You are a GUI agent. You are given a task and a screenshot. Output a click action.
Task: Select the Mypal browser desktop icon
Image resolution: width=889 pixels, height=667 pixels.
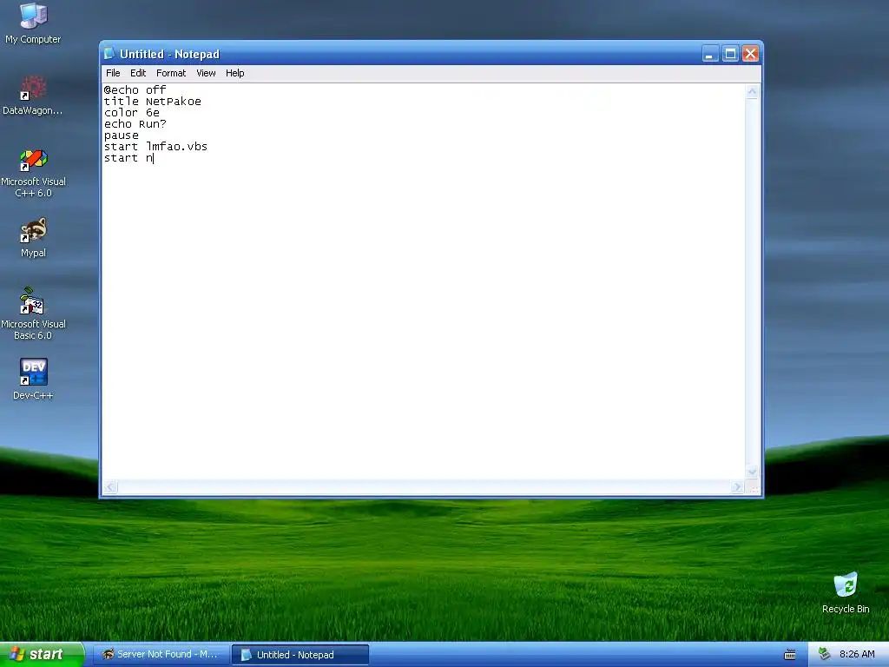pos(33,237)
